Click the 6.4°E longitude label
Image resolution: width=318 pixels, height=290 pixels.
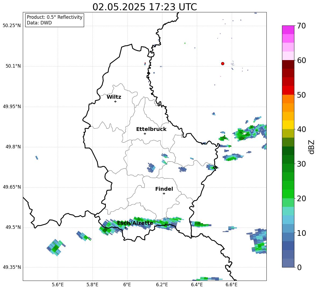[197, 285]
